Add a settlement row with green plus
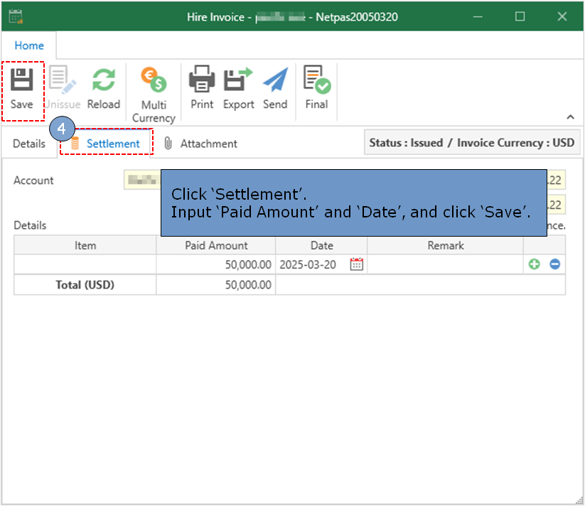The height and width of the screenshot is (506, 585). [534, 264]
